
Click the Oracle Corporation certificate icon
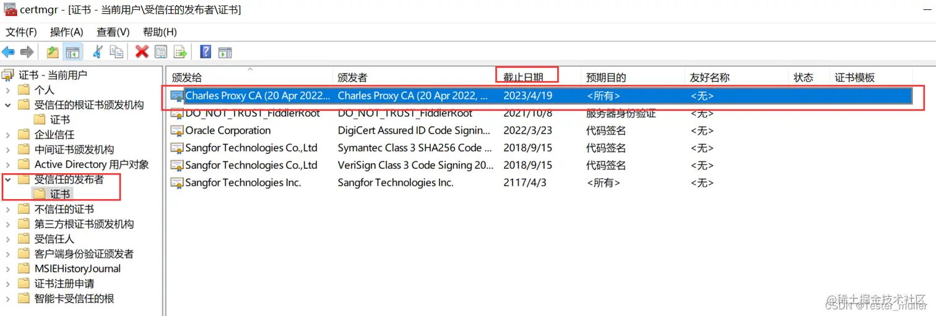point(177,130)
